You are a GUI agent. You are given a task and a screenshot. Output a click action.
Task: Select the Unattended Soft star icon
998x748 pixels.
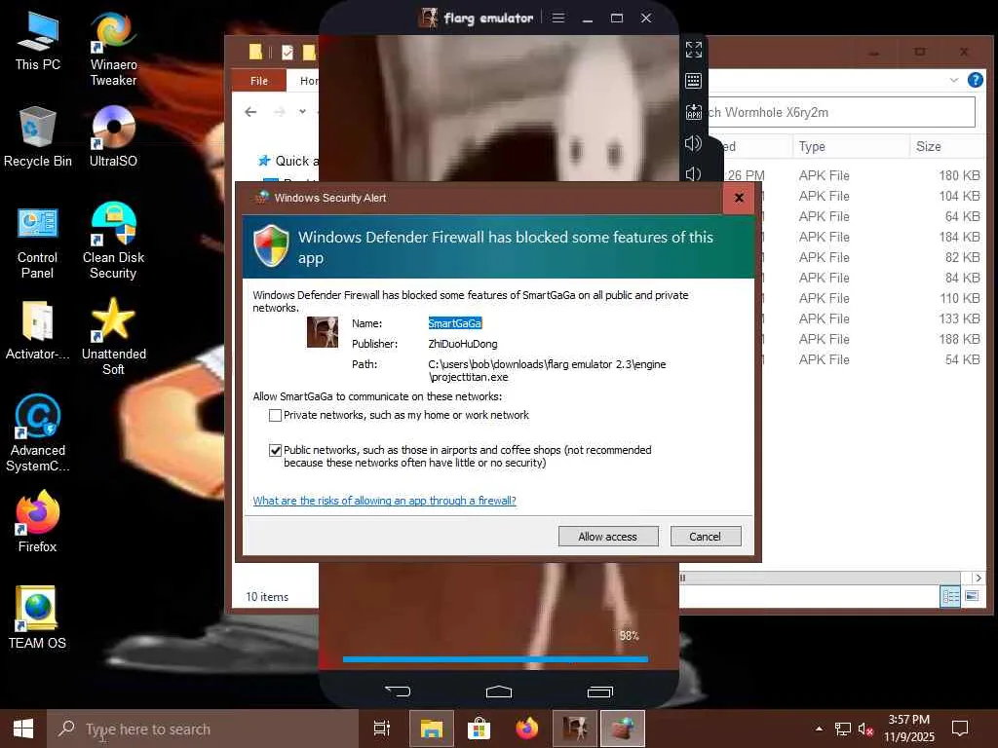click(113, 337)
